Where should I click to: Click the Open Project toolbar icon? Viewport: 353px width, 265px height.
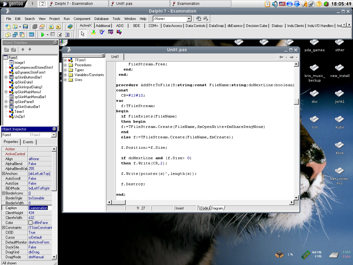click(x=42, y=27)
